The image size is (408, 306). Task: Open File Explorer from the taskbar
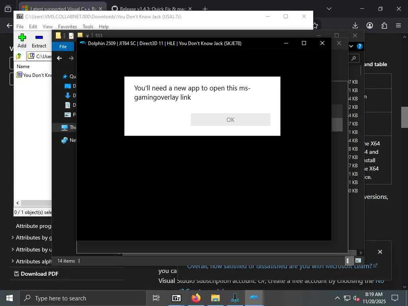216,298
